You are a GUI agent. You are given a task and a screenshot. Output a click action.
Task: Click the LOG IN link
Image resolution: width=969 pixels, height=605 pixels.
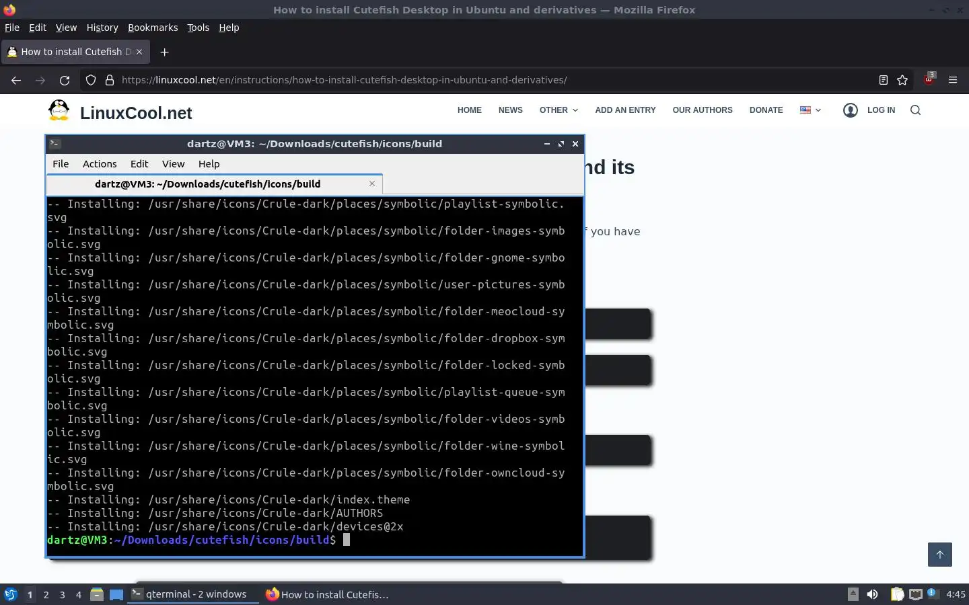pyautogui.click(x=881, y=110)
